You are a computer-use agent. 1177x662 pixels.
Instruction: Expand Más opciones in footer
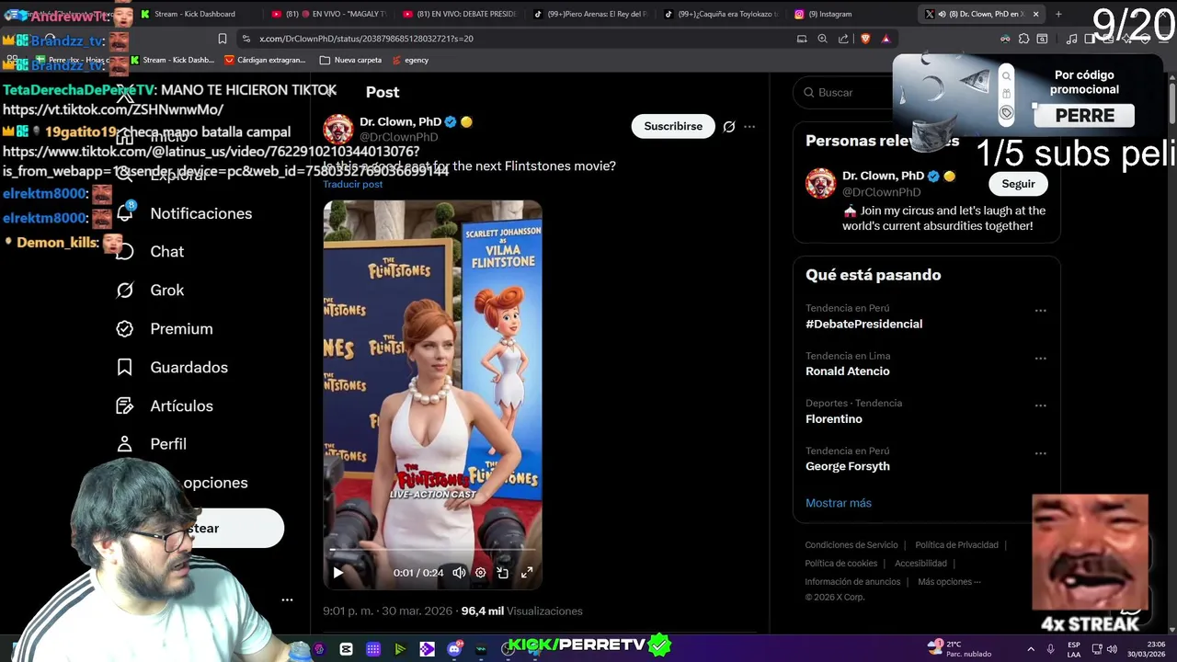(949, 582)
